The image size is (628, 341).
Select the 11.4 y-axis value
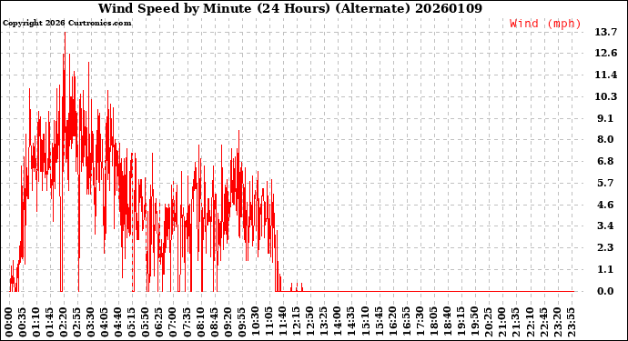tap(606, 75)
